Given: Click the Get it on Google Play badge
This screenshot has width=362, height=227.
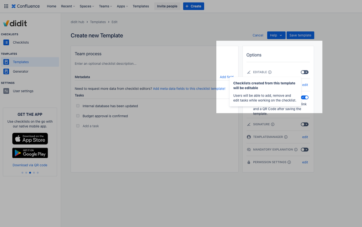Looking at the screenshot, I should [30, 153].
